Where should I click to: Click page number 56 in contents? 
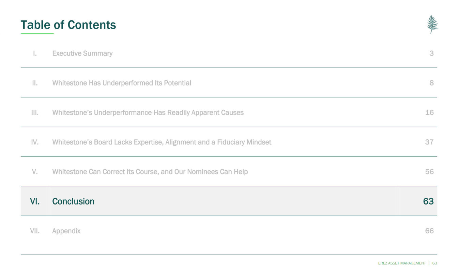pos(429,172)
